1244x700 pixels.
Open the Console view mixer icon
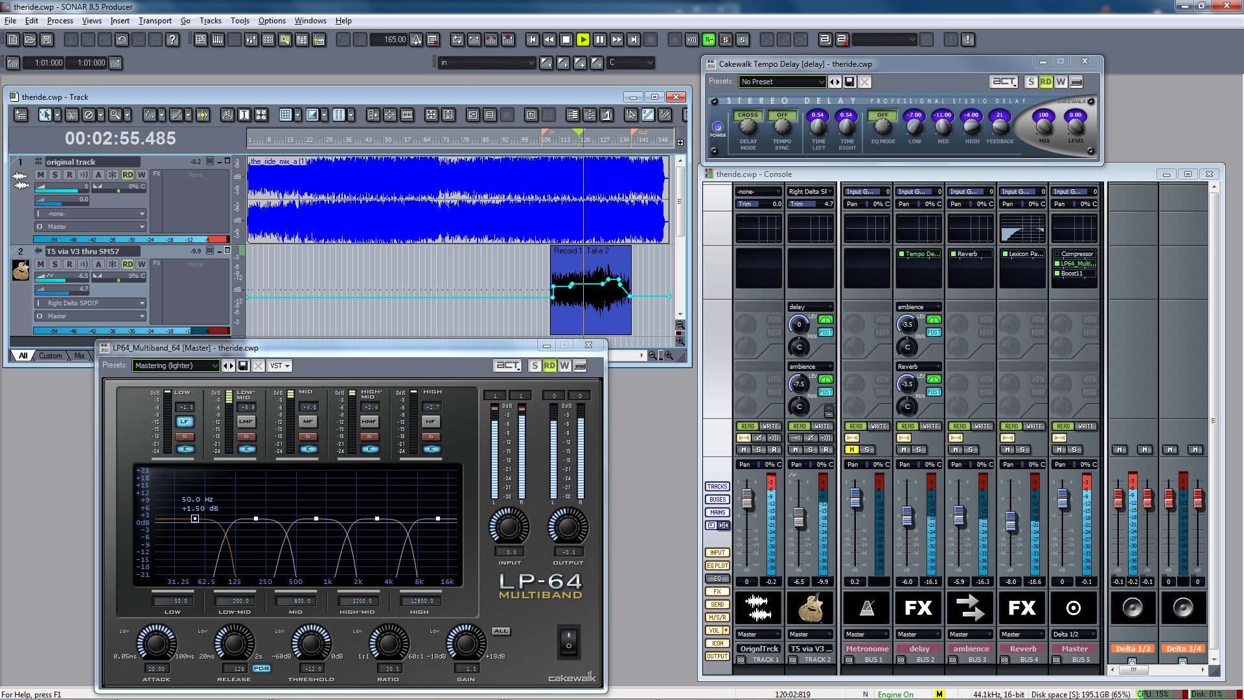(251, 40)
